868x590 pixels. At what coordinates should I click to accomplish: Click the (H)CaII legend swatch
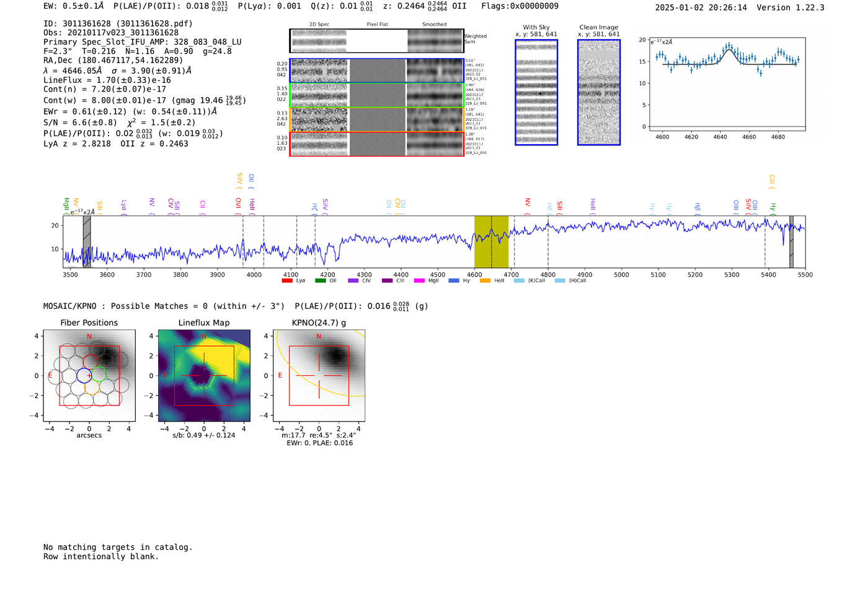click(560, 281)
